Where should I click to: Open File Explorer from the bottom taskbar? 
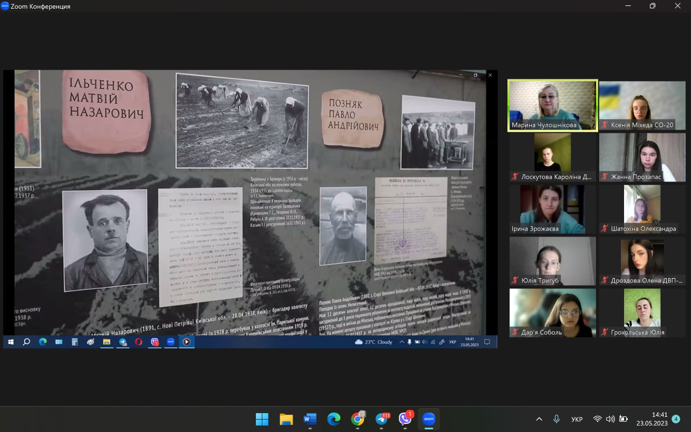[x=286, y=419]
